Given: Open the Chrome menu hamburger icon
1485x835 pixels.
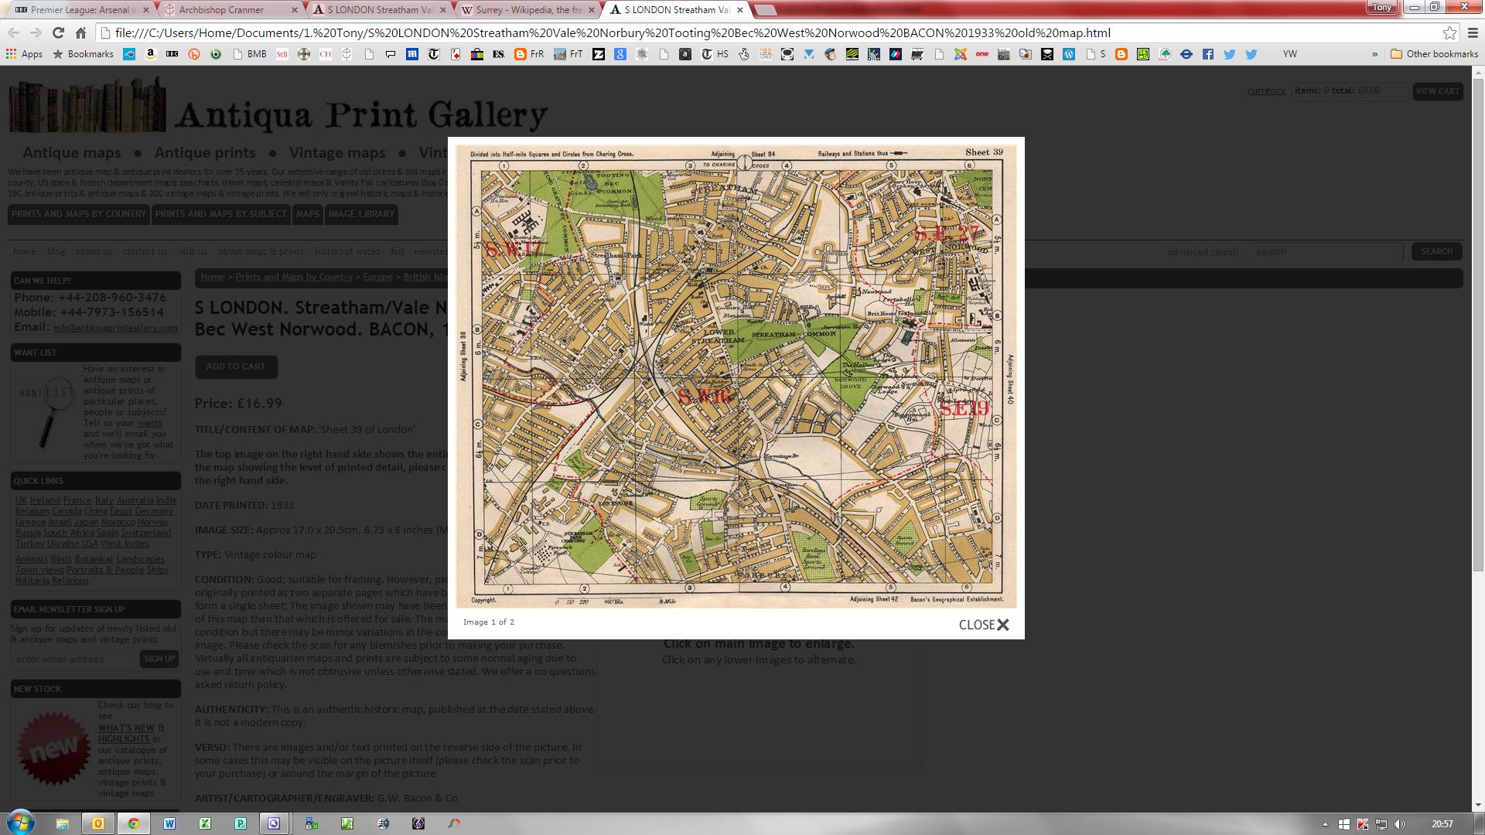Looking at the screenshot, I should tap(1473, 32).
